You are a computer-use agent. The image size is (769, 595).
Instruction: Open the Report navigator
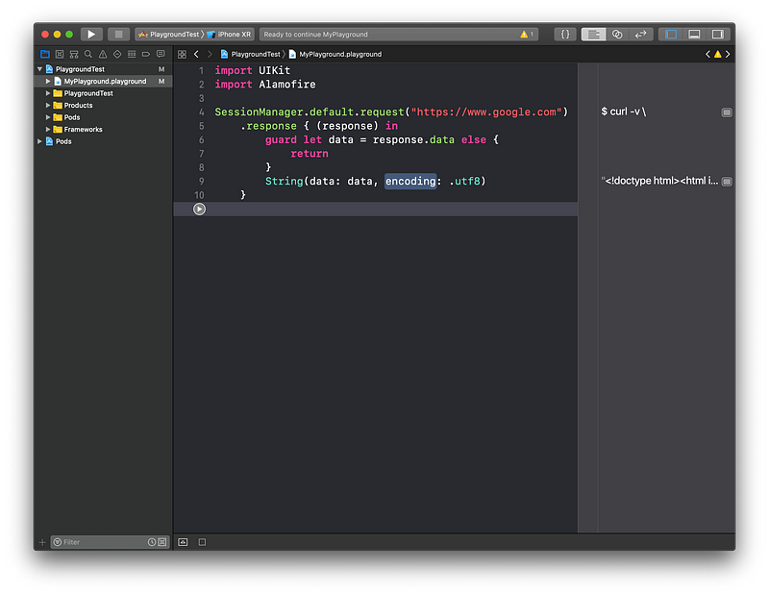(161, 54)
